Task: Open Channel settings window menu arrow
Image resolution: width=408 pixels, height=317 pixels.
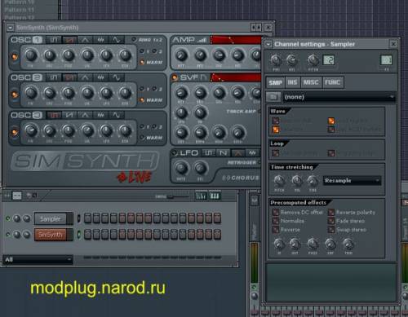Action: [x=268, y=44]
